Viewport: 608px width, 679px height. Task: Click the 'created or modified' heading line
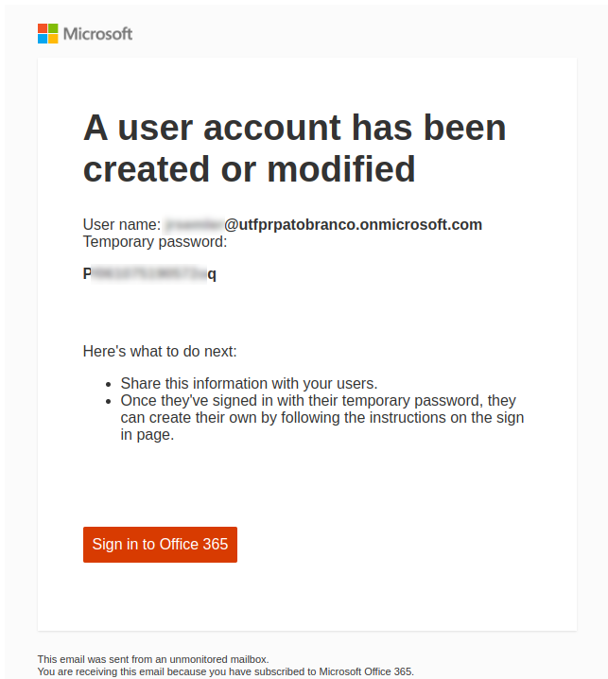(249, 169)
